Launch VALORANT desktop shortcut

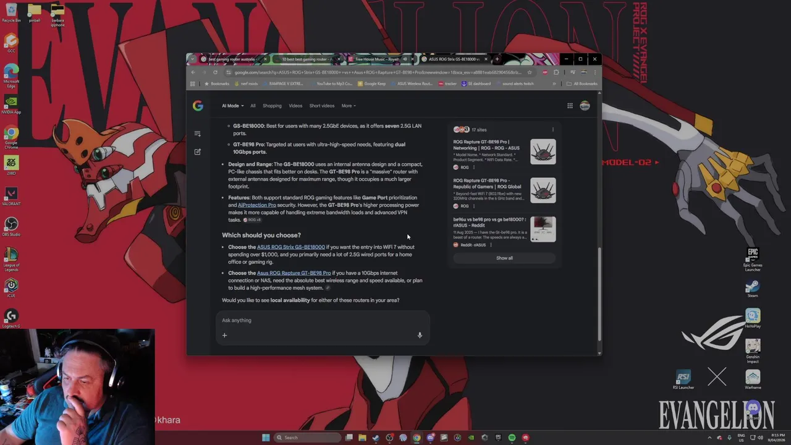click(11, 197)
